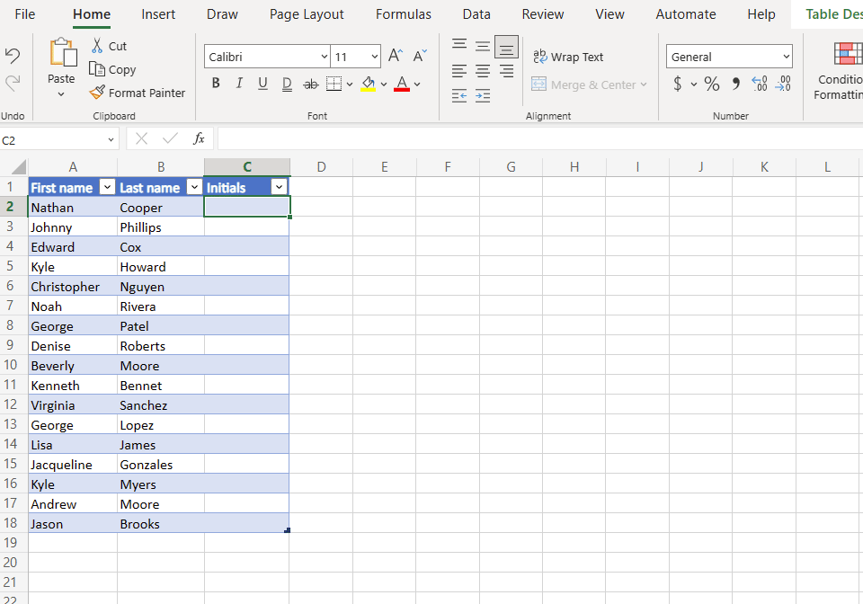Activate Center alignment in the Alignment group
This screenshot has height=604, width=863.
[x=482, y=71]
